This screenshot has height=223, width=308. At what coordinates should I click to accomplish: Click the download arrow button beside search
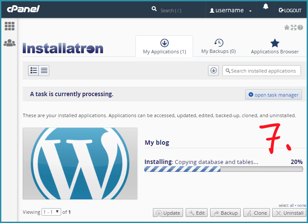click(213, 70)
